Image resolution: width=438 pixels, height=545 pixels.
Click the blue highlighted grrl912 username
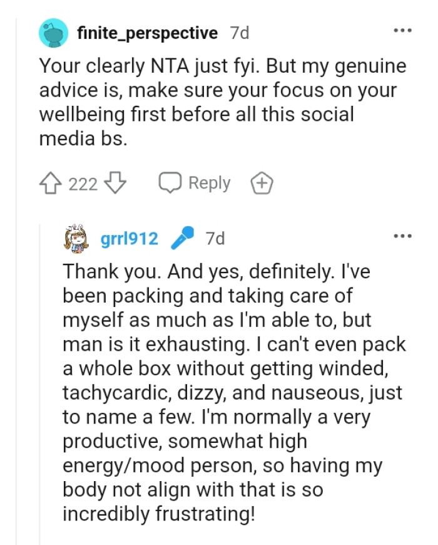pyautogui.click(x=130, y=237)
